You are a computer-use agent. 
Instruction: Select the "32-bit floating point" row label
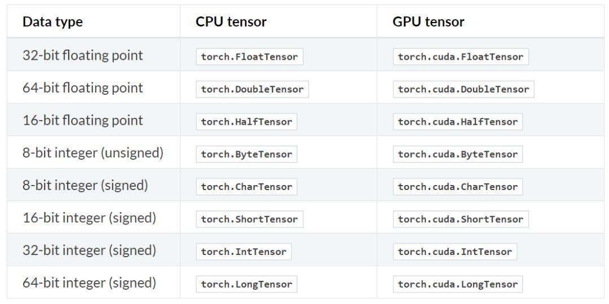click(x=83, y=55)
